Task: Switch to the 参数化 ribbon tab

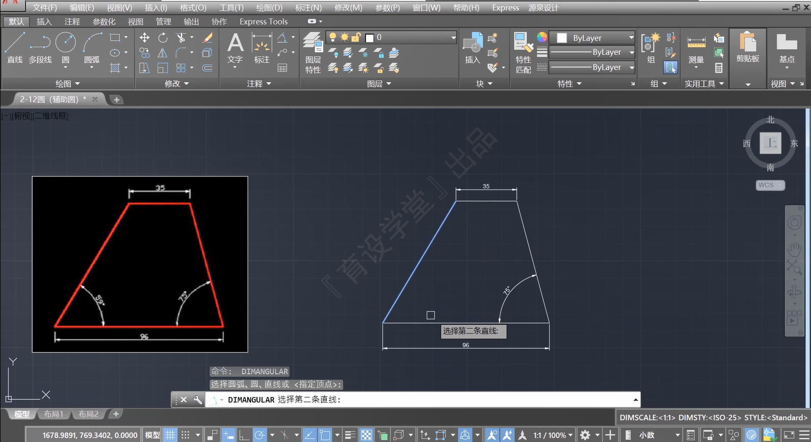Action: click(104, 21)
